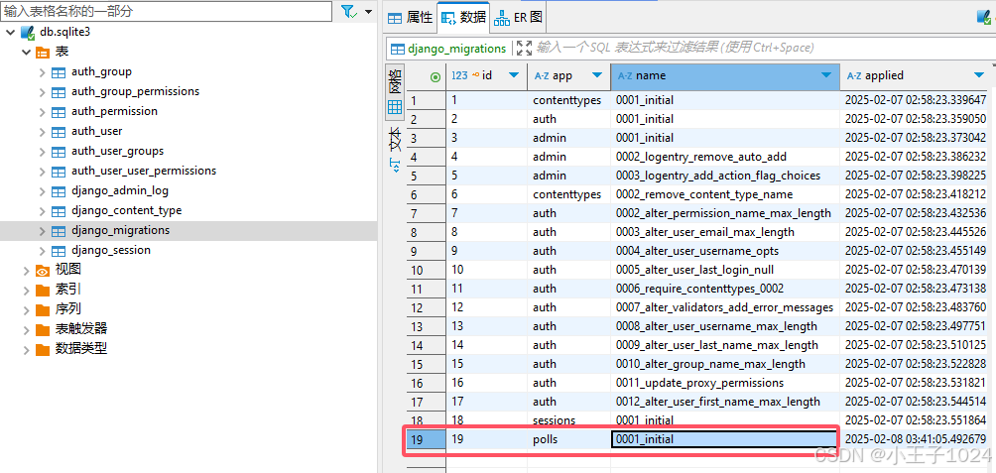Click the polls app cell

coord(568,439)
